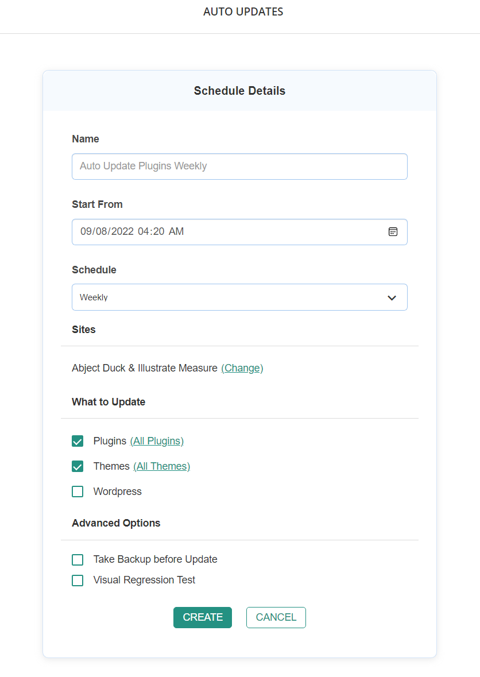The image size is (480, 677).
Task: Click the CANCEL button
Action: point(276,617)
